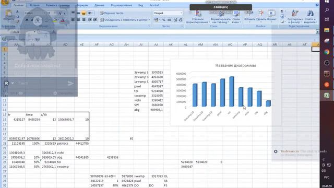Select row header 21

click(x=4, y=144)
